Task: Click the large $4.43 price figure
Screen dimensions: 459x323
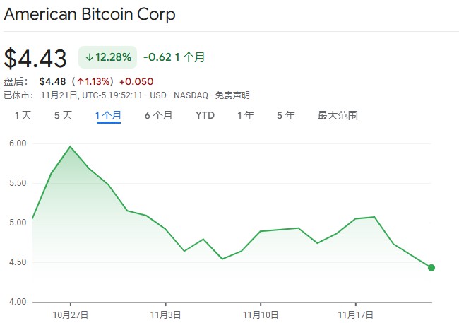Action: [x=35, y=59]
